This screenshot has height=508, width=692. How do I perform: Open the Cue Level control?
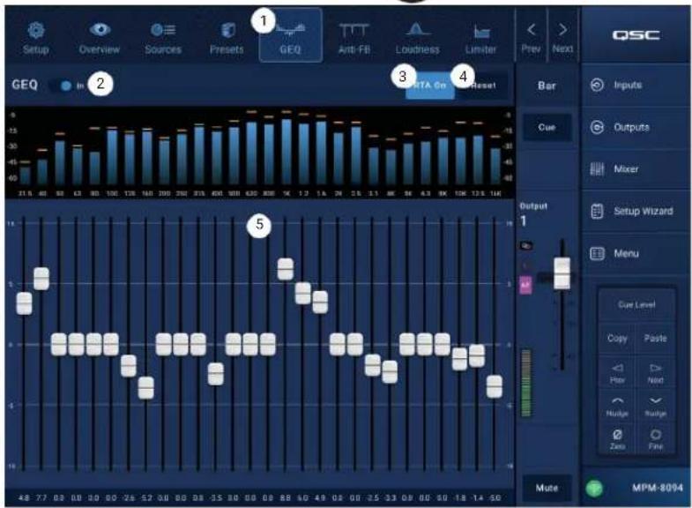636,304
